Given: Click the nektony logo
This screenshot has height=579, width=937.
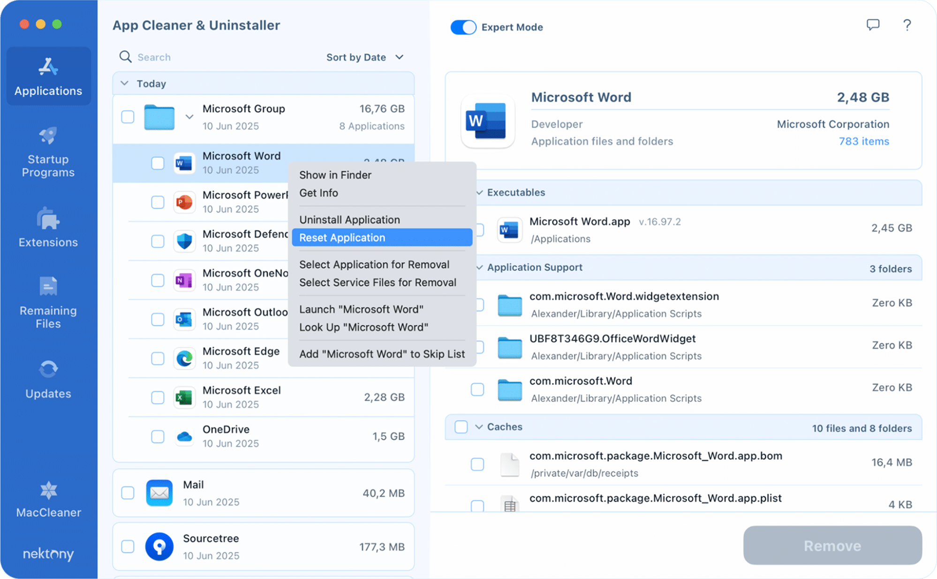Looking at the screenshot, I should pos(48,554).
